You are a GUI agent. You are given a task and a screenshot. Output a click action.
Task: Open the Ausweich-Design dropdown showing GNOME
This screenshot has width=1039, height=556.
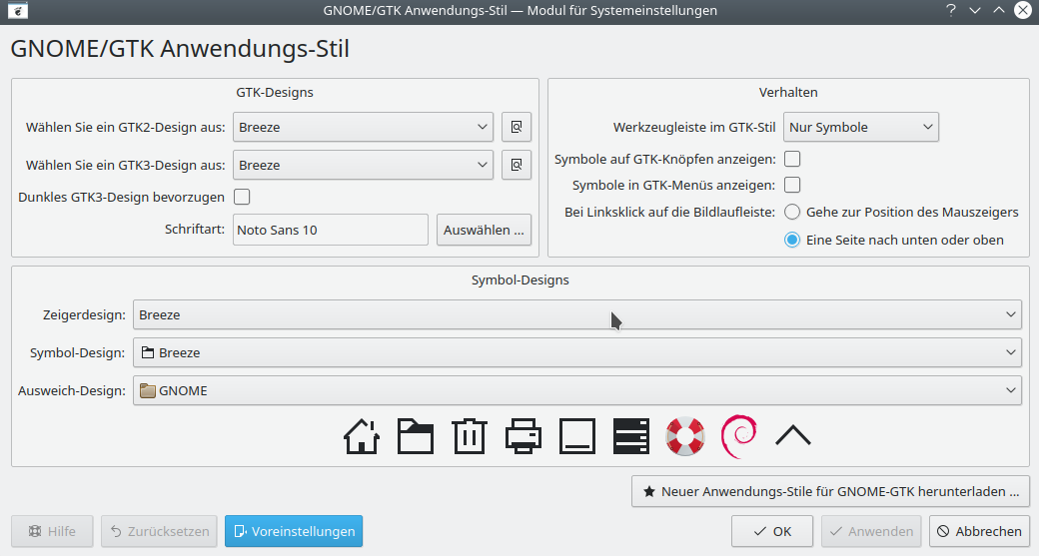point(577,390)
